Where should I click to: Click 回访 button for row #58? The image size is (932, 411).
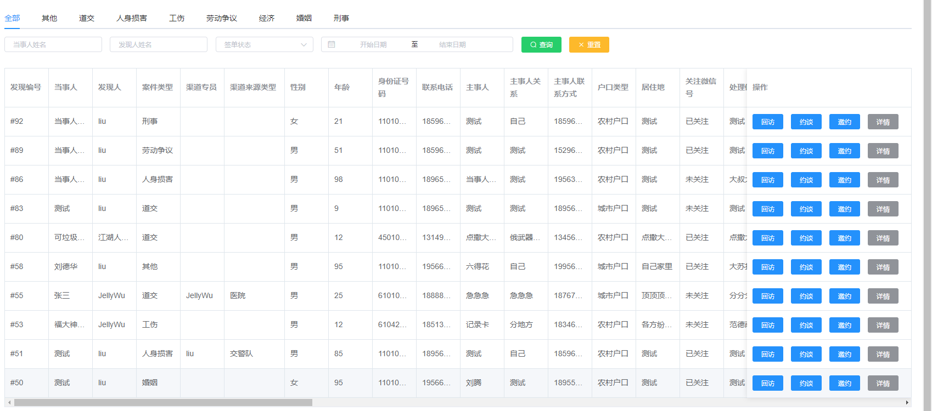click(x=768, y=267)
